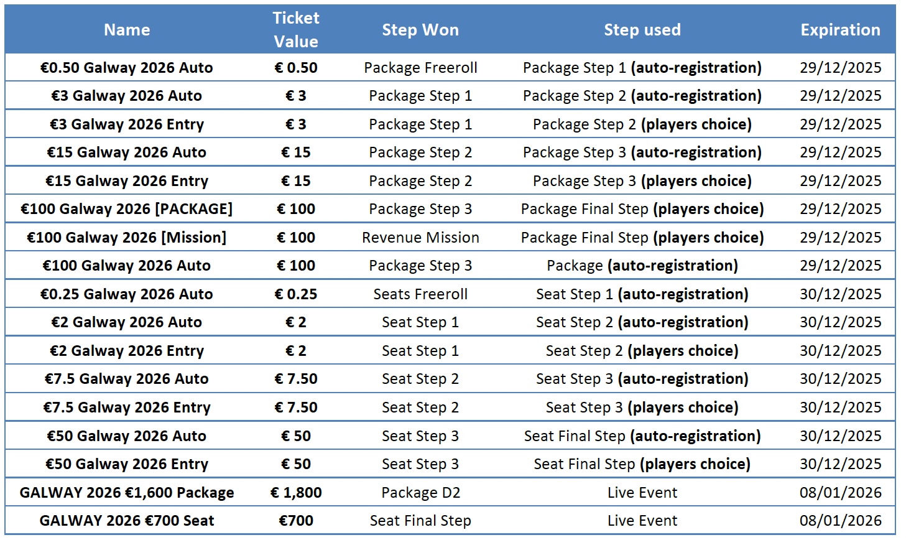Click the Package D2 step won cell
The image size is (906, 545).
(420, 493)
